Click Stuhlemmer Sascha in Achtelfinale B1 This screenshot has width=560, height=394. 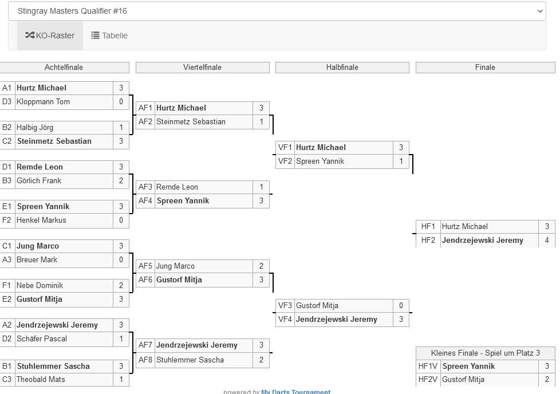[53, 367]
